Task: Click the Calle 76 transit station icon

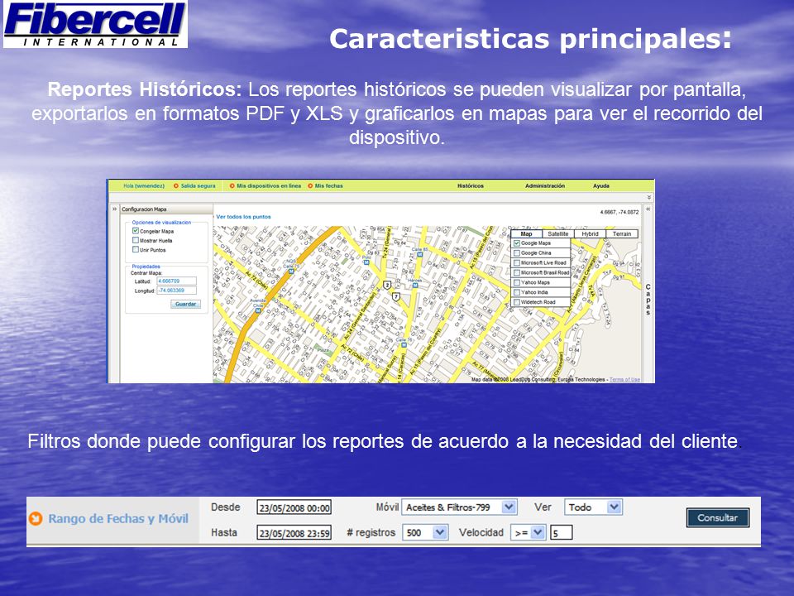Action: [x=404, y=345]
